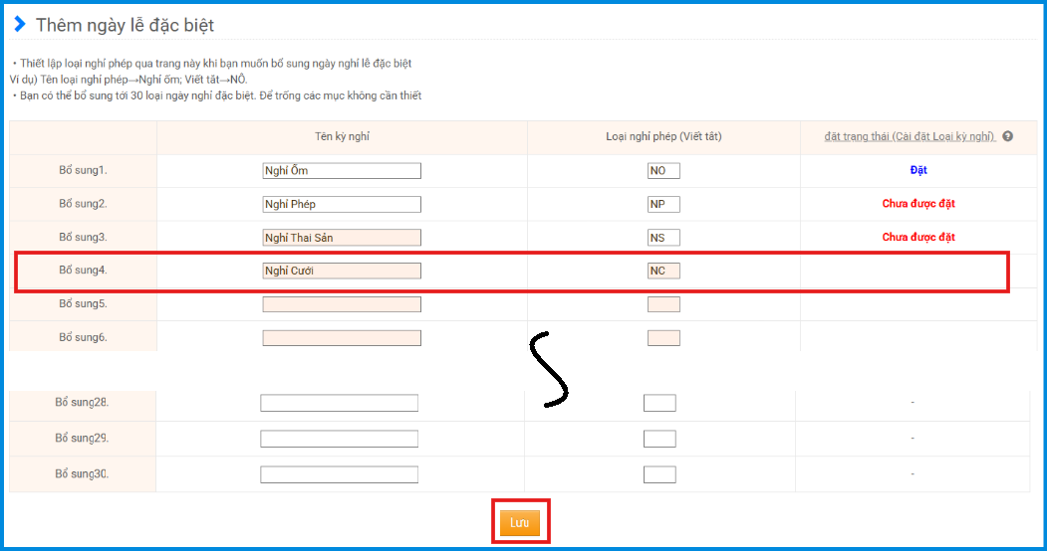The height and width of the screenshot is (551, 1047).
Task: Focus the Nghỉ Ốm name field
Action: click(342, 171)
